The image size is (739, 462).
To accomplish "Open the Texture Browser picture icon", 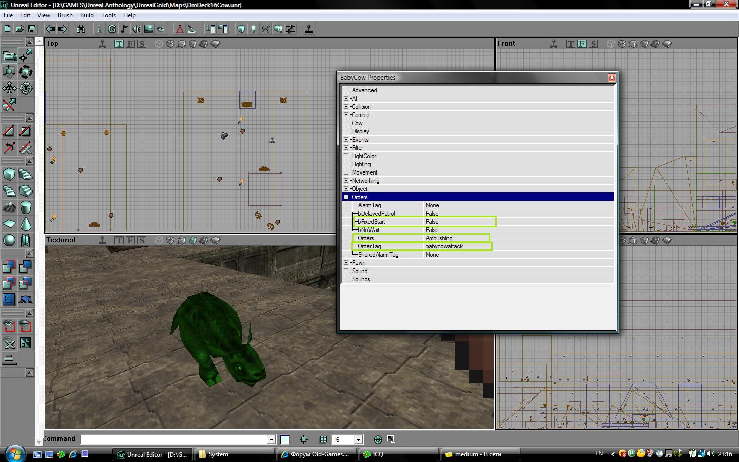I will click(149, 29).
